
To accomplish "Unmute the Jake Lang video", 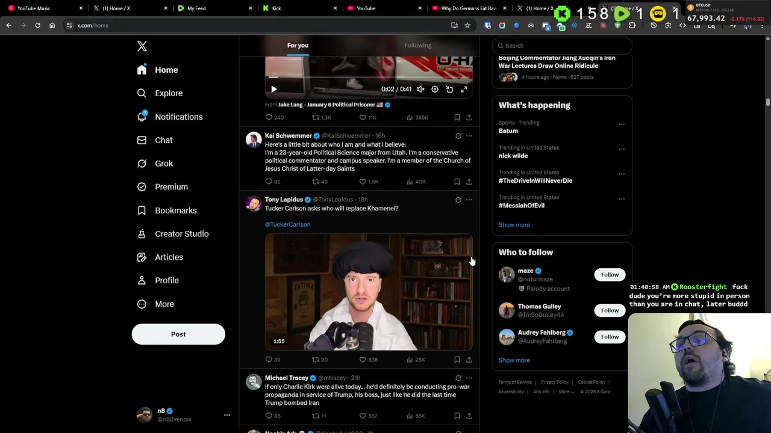I will coord(420,89).
